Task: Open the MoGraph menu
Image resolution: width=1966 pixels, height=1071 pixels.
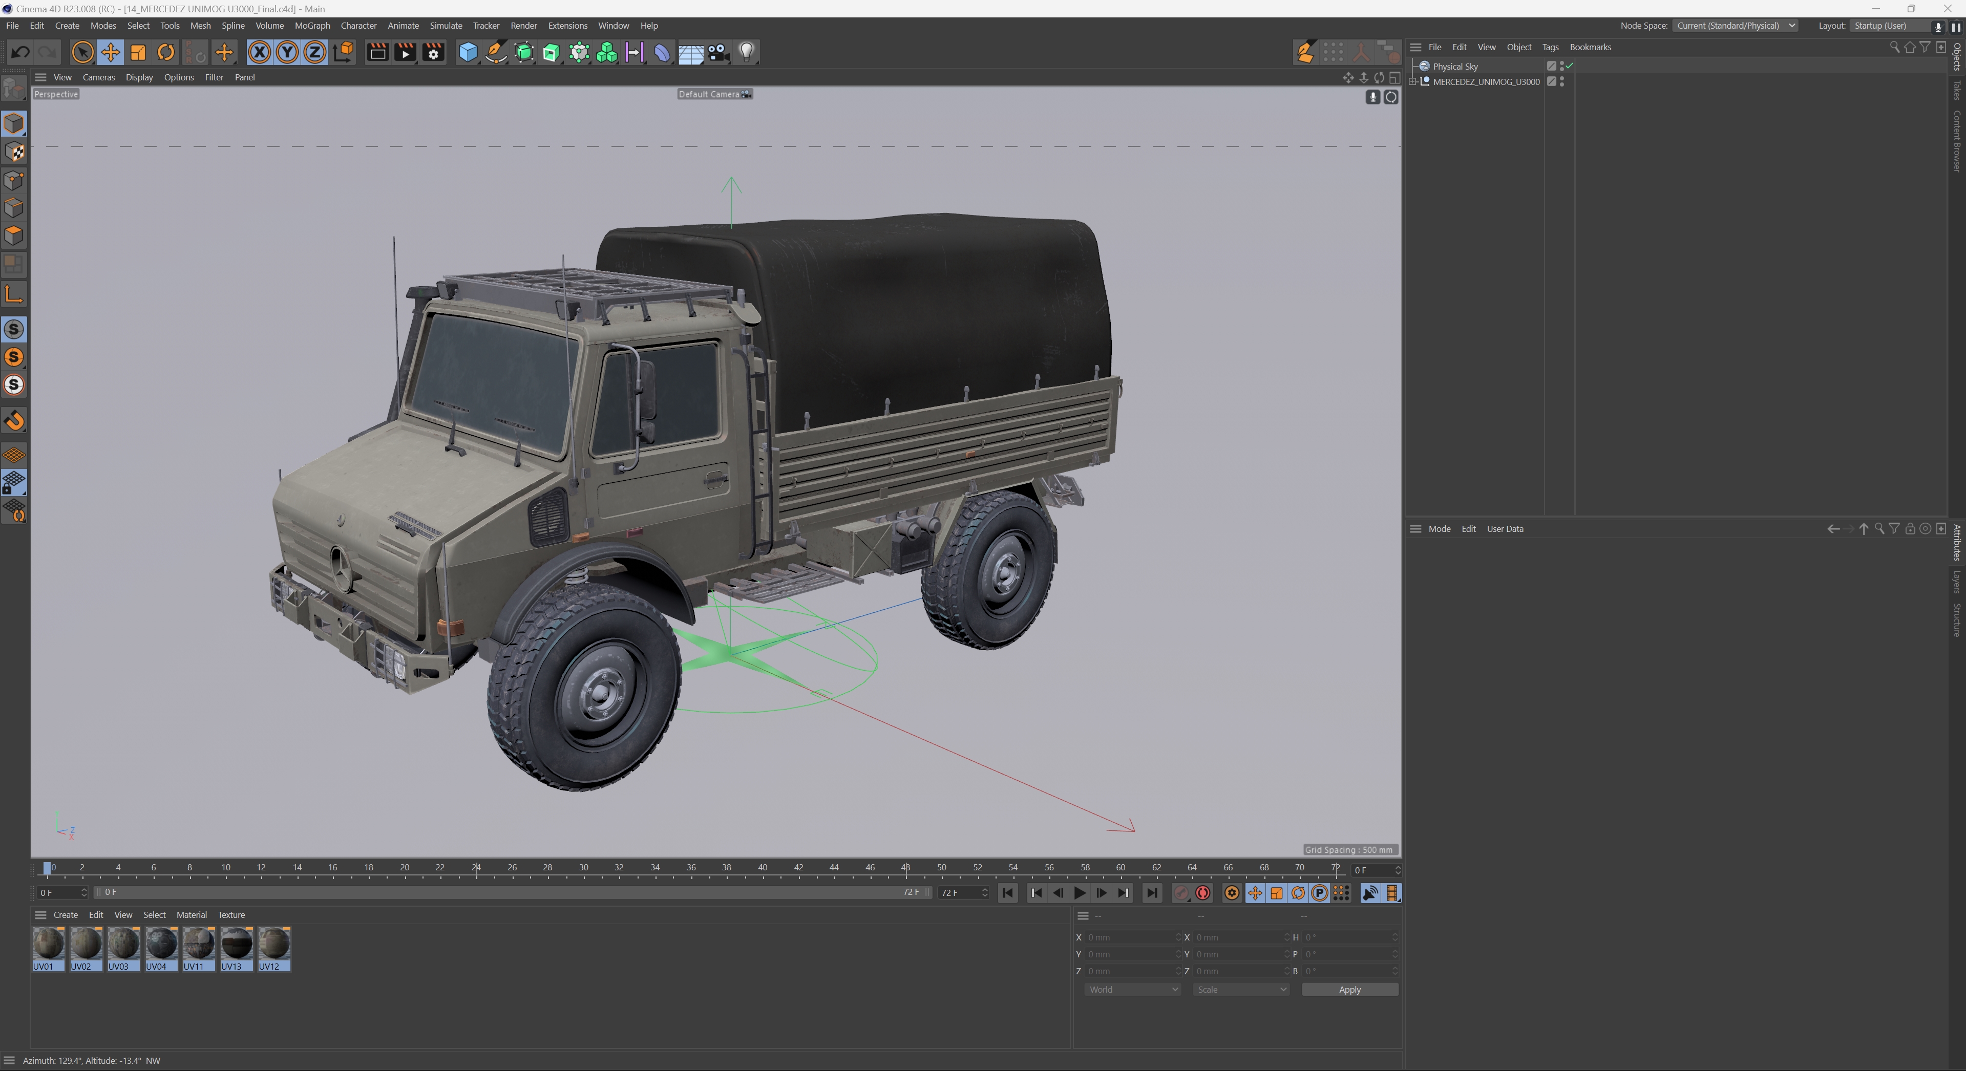Action: point(312,26)
